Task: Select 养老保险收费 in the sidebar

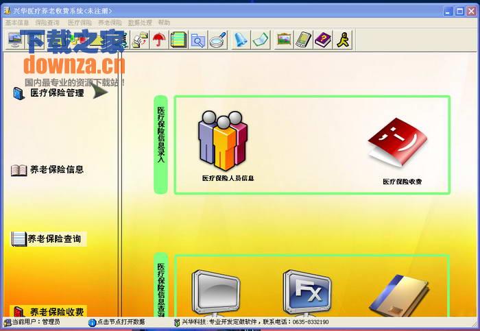Action: coord(57,312)
